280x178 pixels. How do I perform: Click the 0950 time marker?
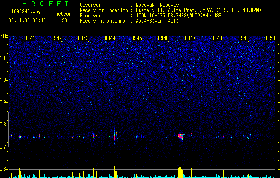pyautogui.click(x=270, y=38)
